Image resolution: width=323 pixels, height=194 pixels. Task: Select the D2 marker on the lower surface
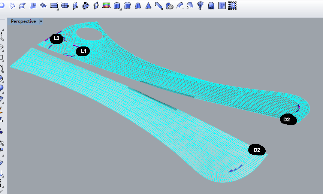[x=257, y=150]
